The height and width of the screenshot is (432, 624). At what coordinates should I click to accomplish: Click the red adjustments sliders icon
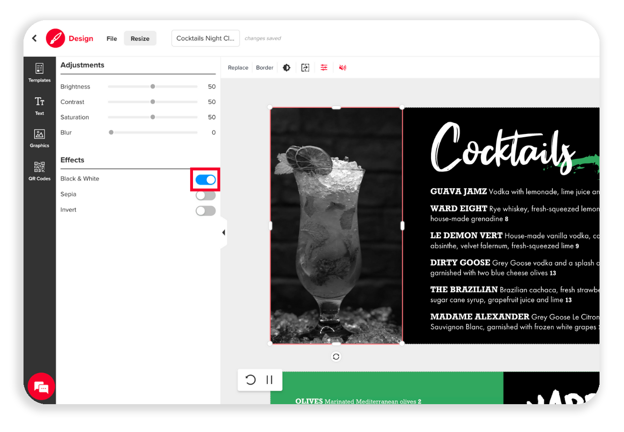324,68
